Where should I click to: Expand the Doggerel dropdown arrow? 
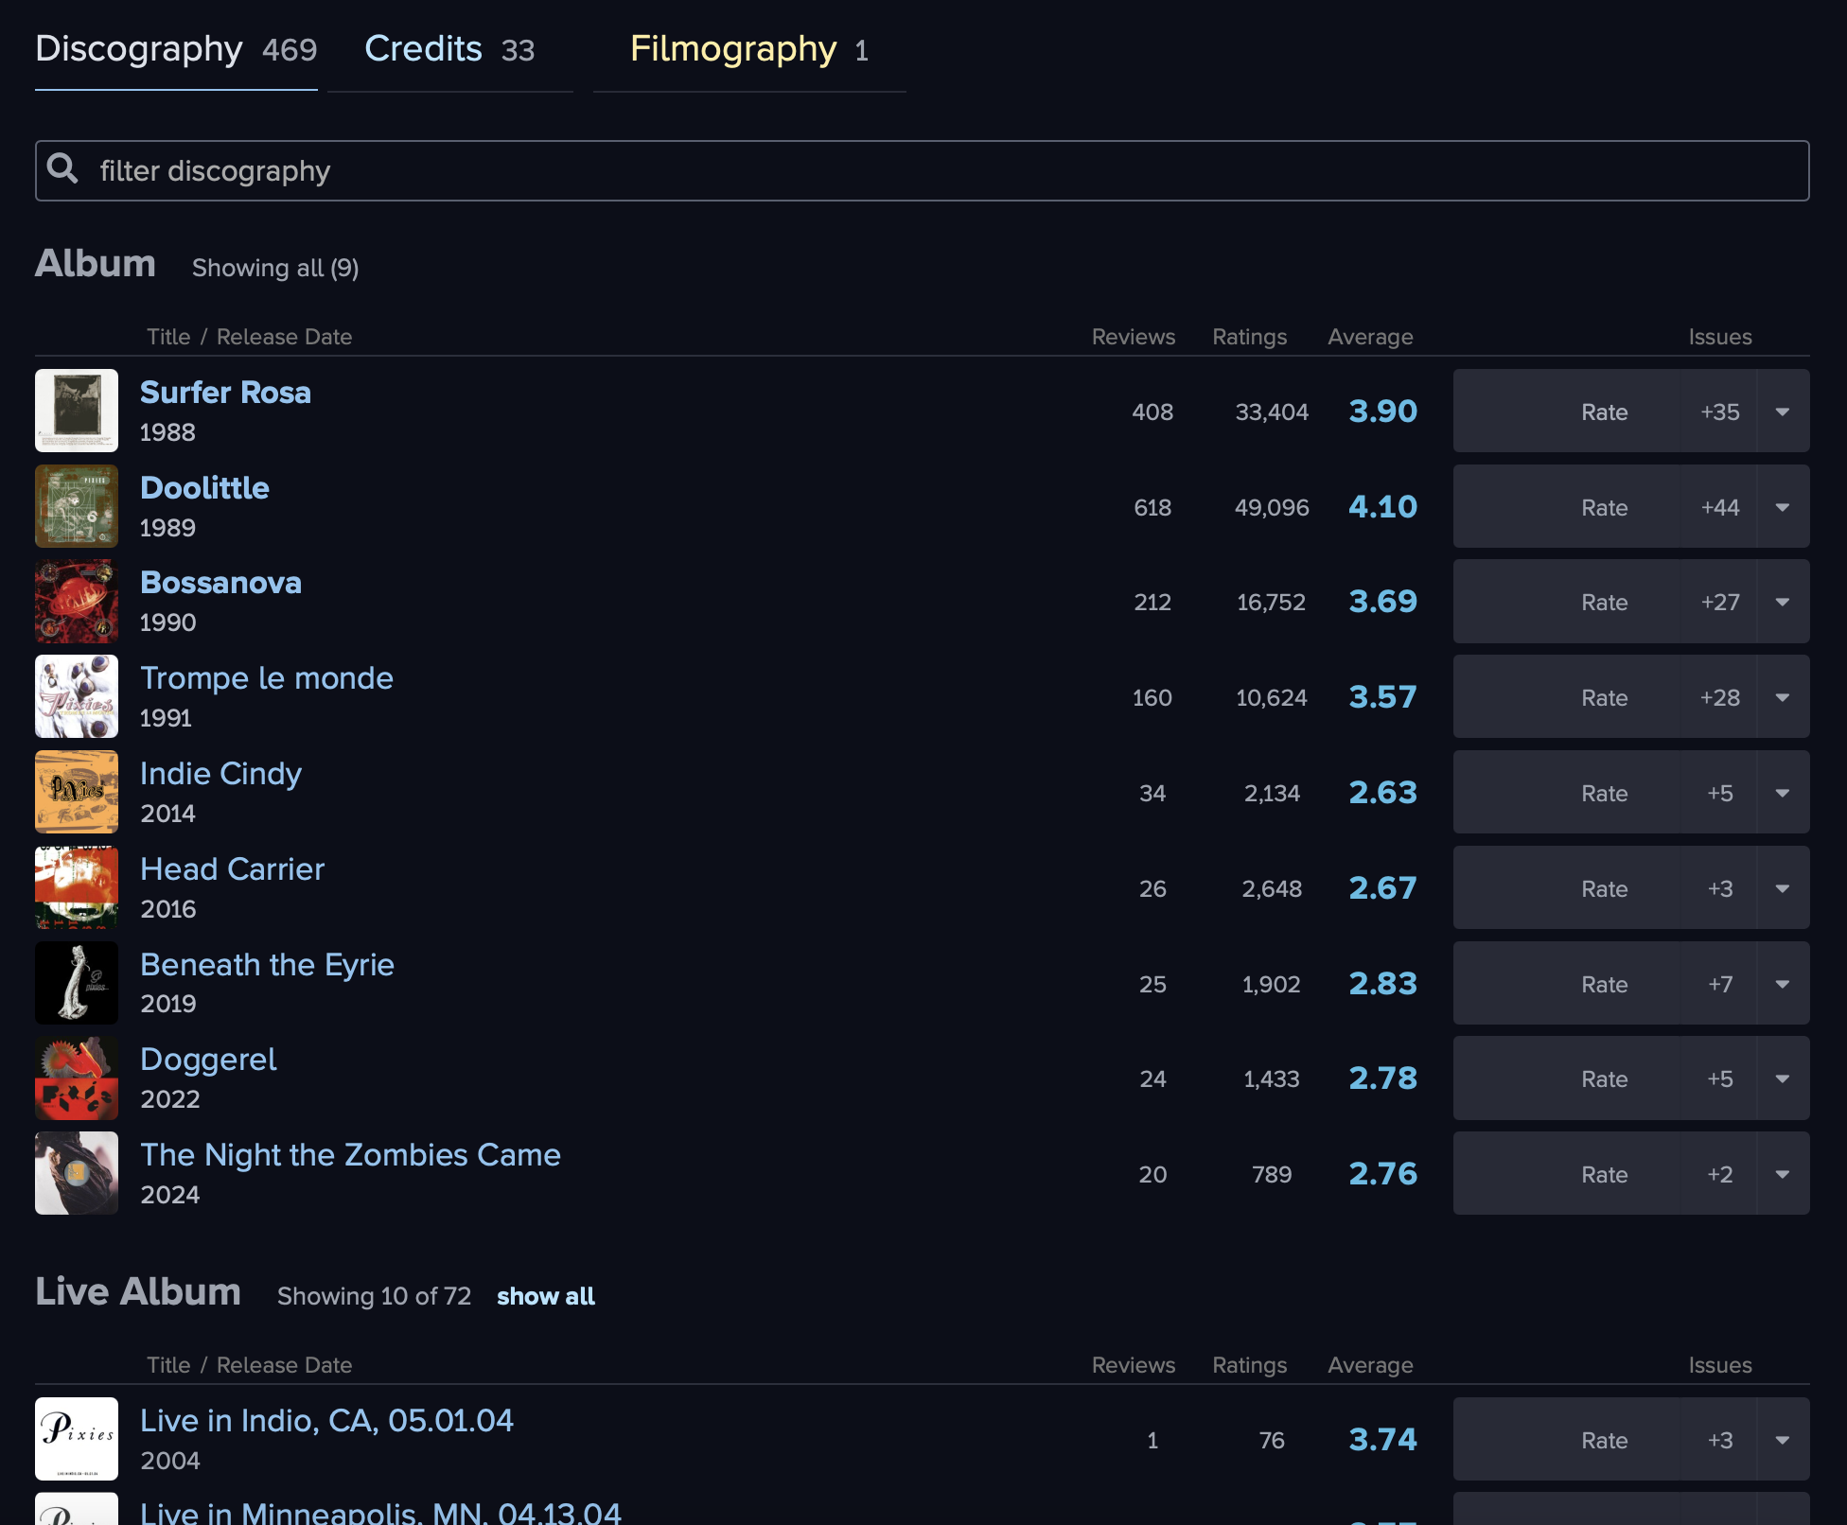click(1783, 1078)
